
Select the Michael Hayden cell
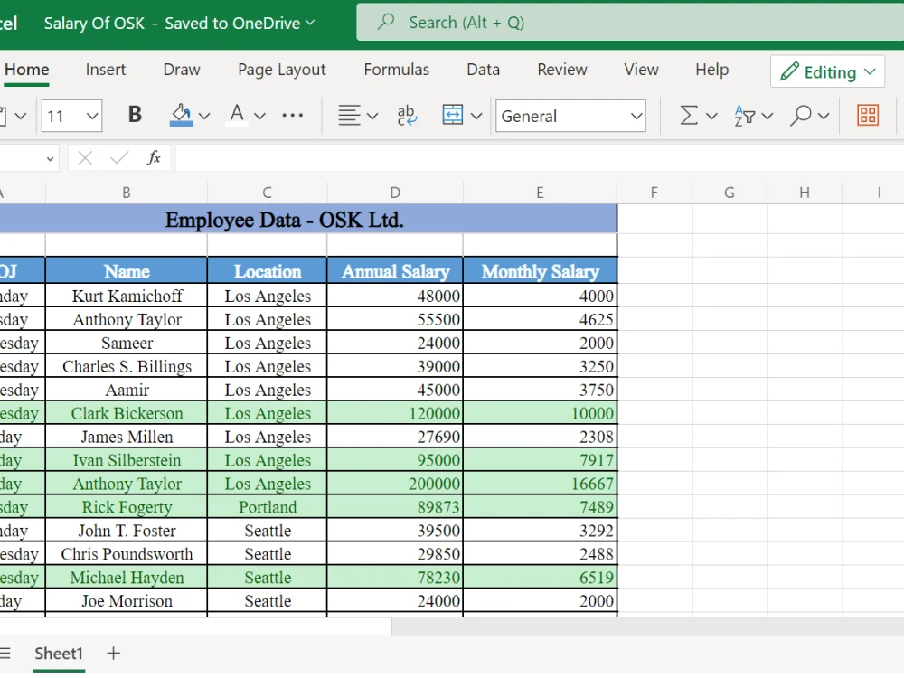127,578
